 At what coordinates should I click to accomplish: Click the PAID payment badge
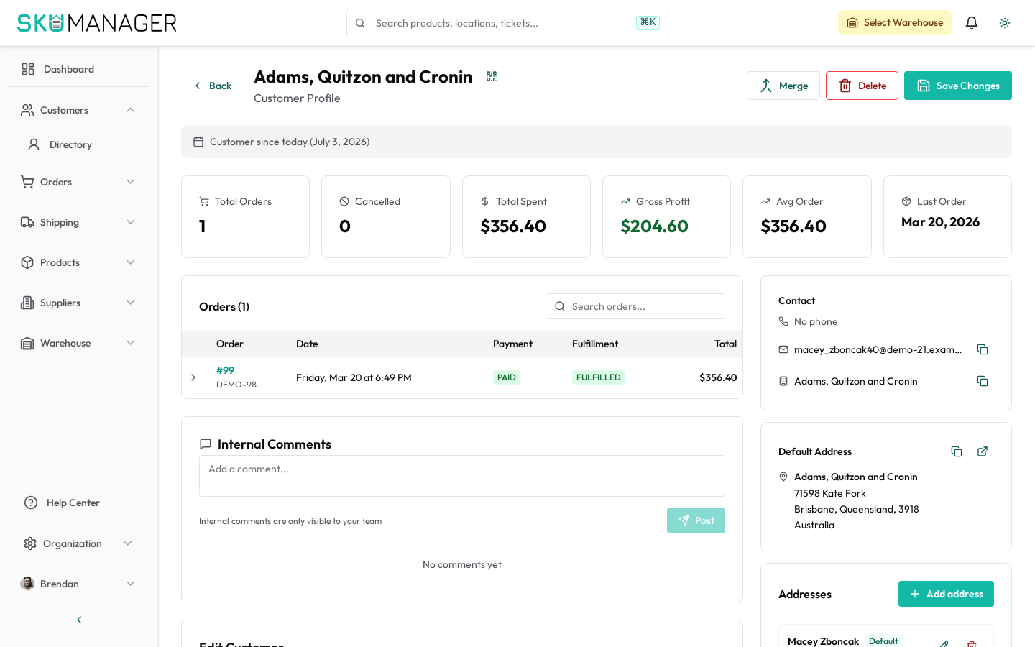[507, 377]
